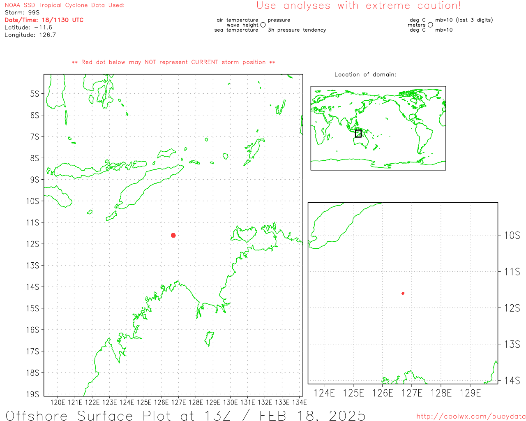Click the '19S' latitude label on the main map
Viewport: 526px width, 421px height.
(32, 394)
